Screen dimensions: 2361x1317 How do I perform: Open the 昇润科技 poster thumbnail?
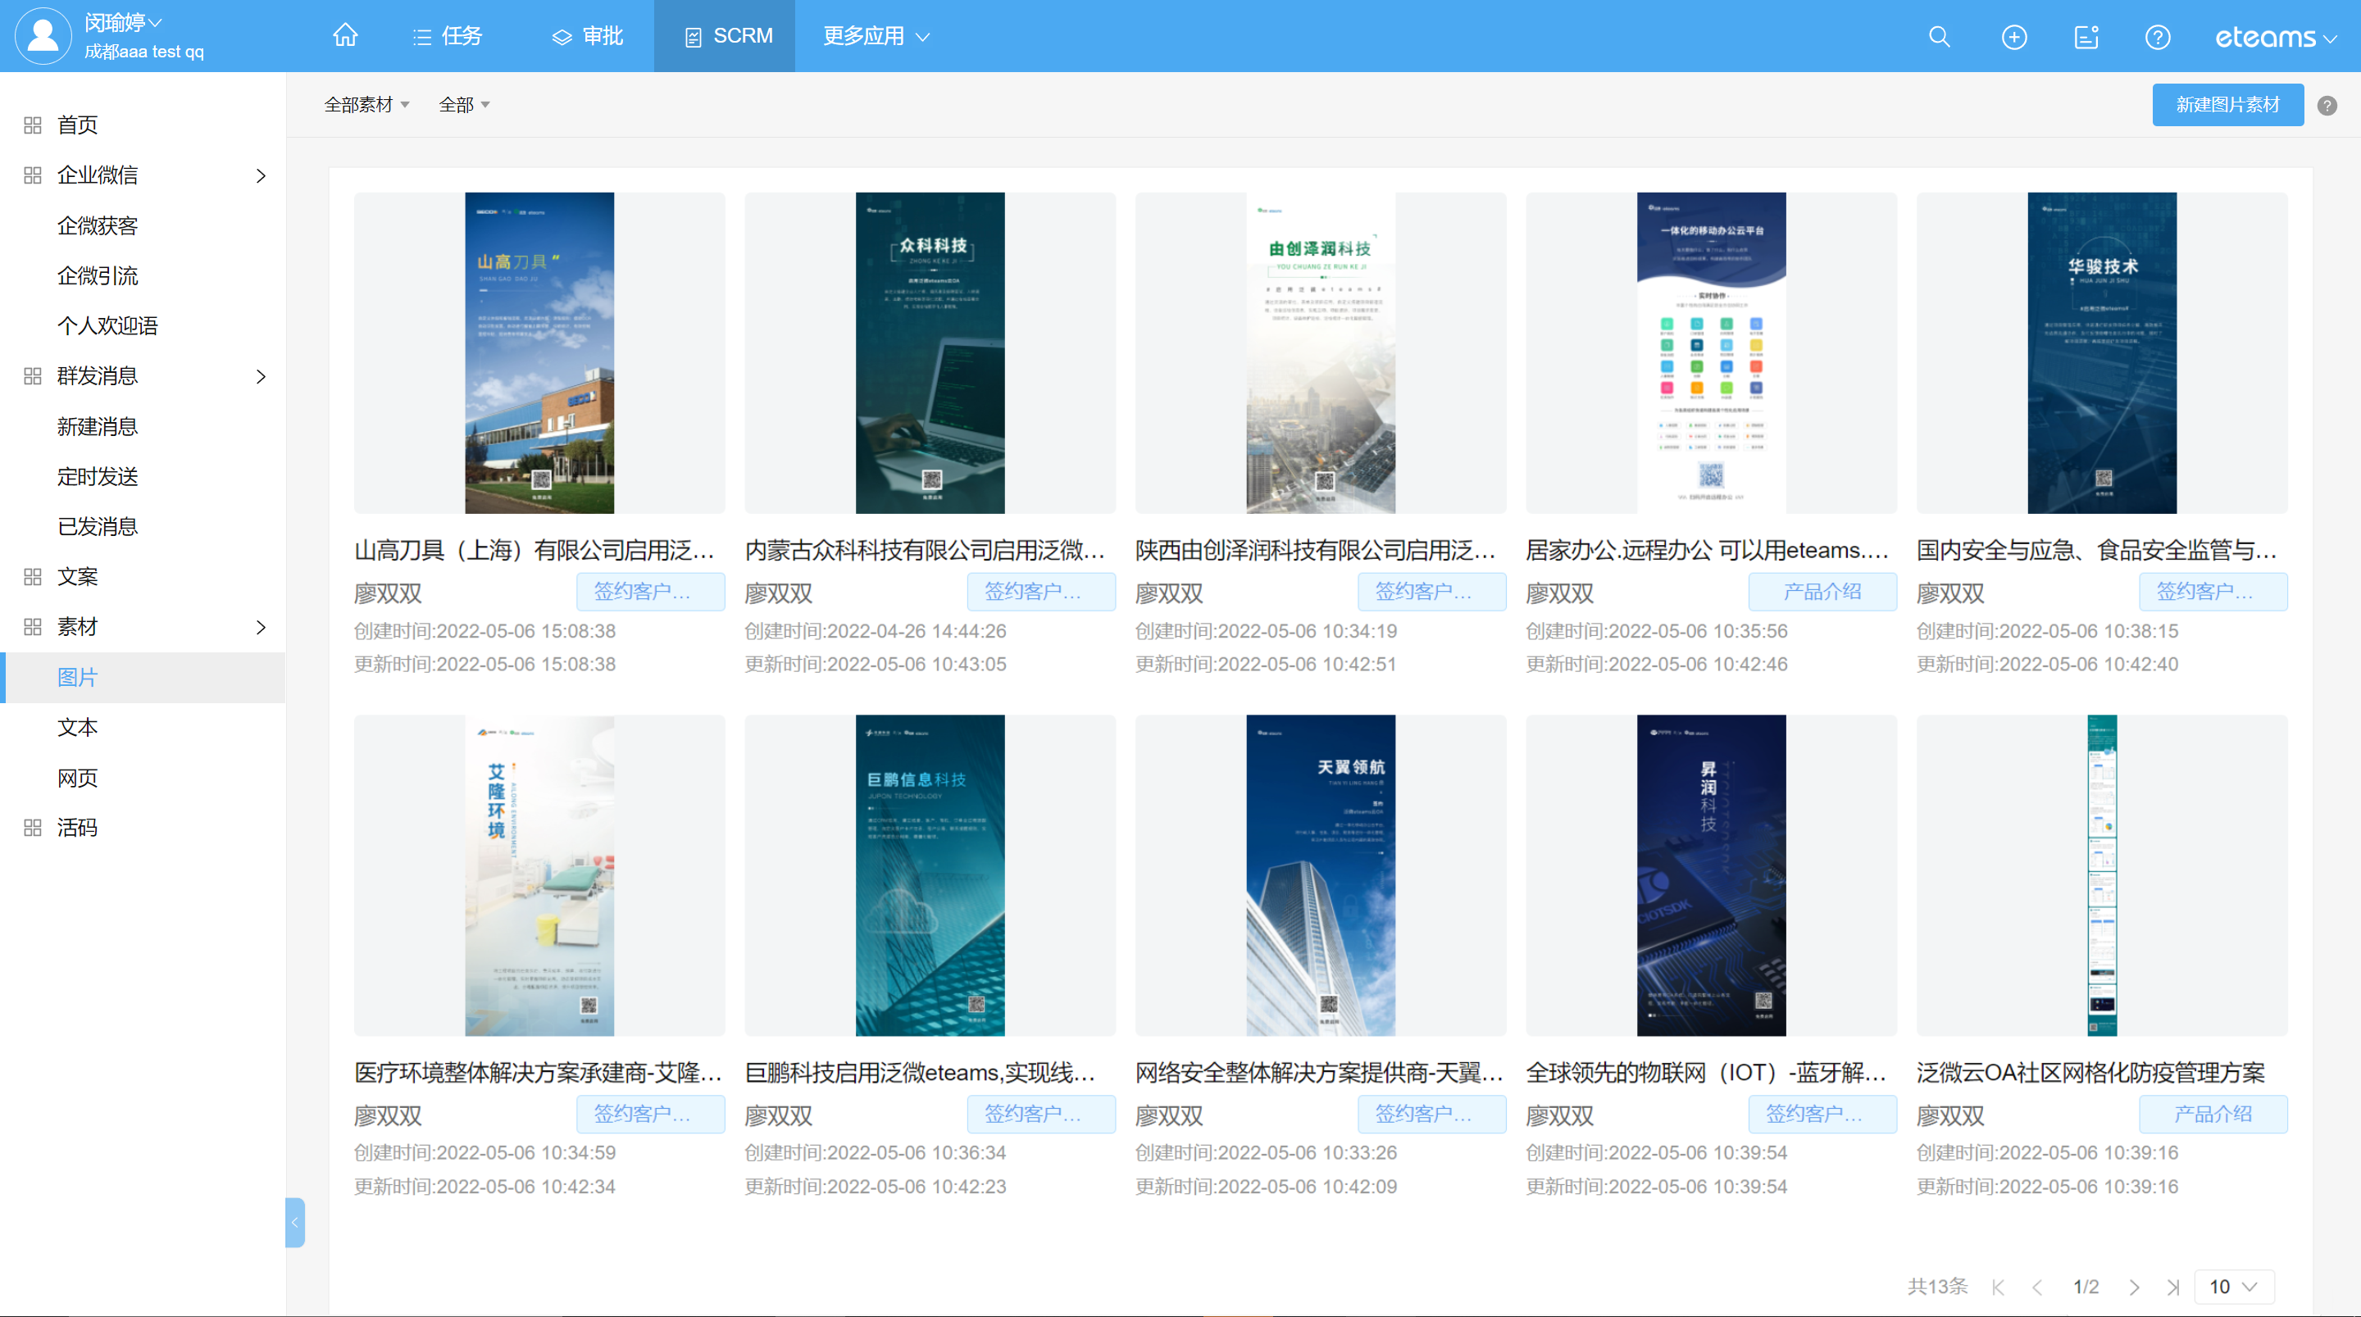[1711, 875]
